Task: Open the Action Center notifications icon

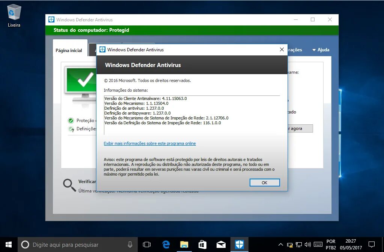Action: pyautogui.click(x=372, y=245)
